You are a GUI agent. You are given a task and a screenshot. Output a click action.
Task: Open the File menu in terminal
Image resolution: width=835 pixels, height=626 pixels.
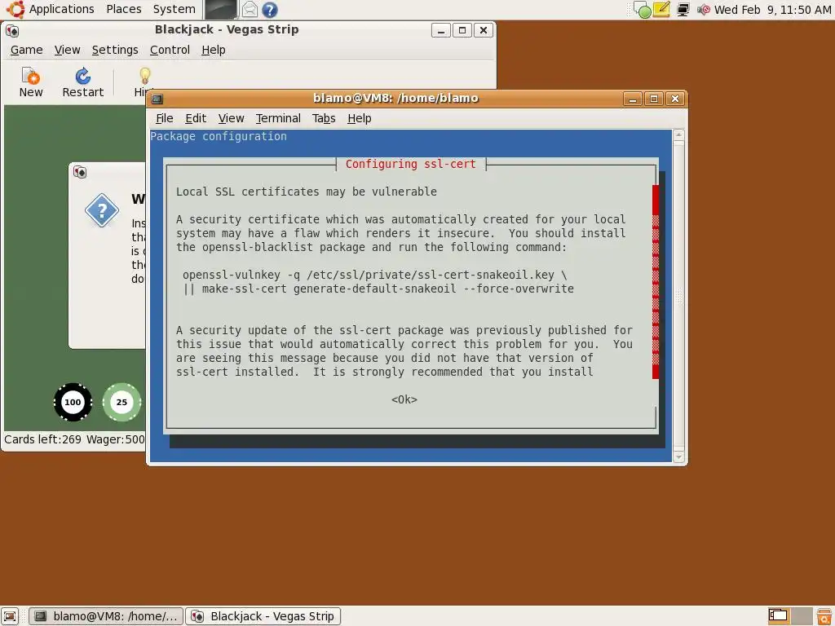coord(165,118)
